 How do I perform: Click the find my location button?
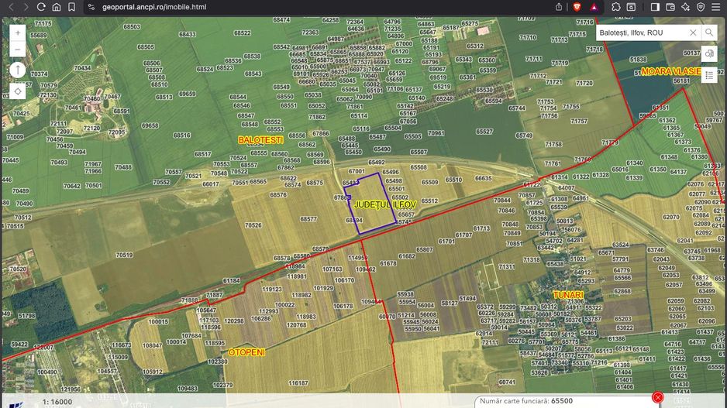[x=18, y=91]
